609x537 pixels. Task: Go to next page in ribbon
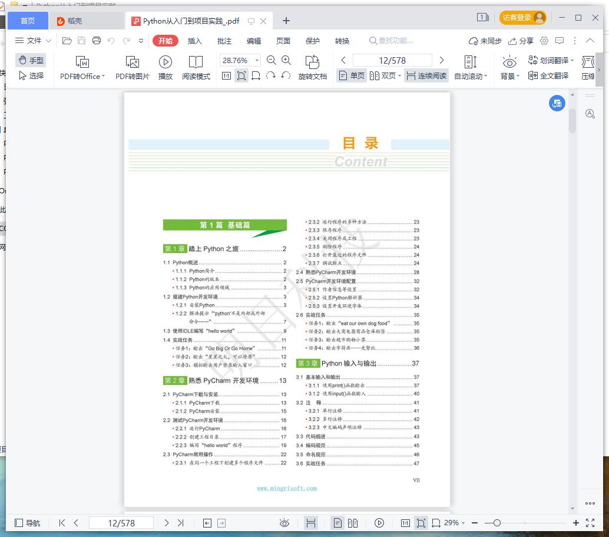click(442, 60)
